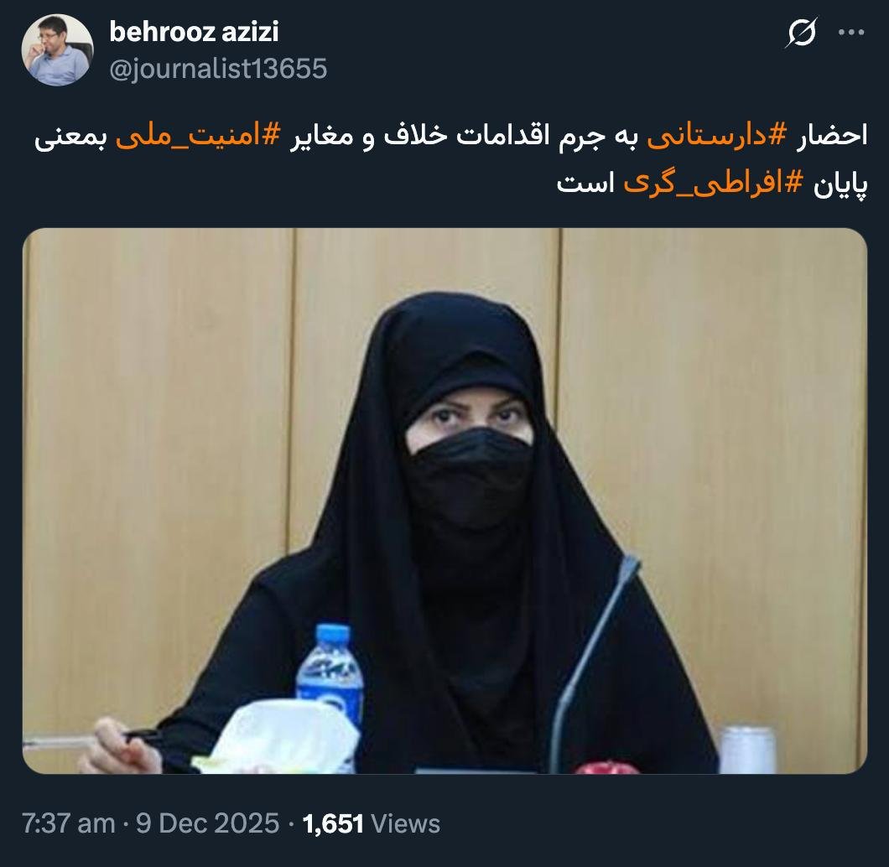Click the Grok explain-post icon
Viewport: 889px width, 867px height.
point(801,33)
